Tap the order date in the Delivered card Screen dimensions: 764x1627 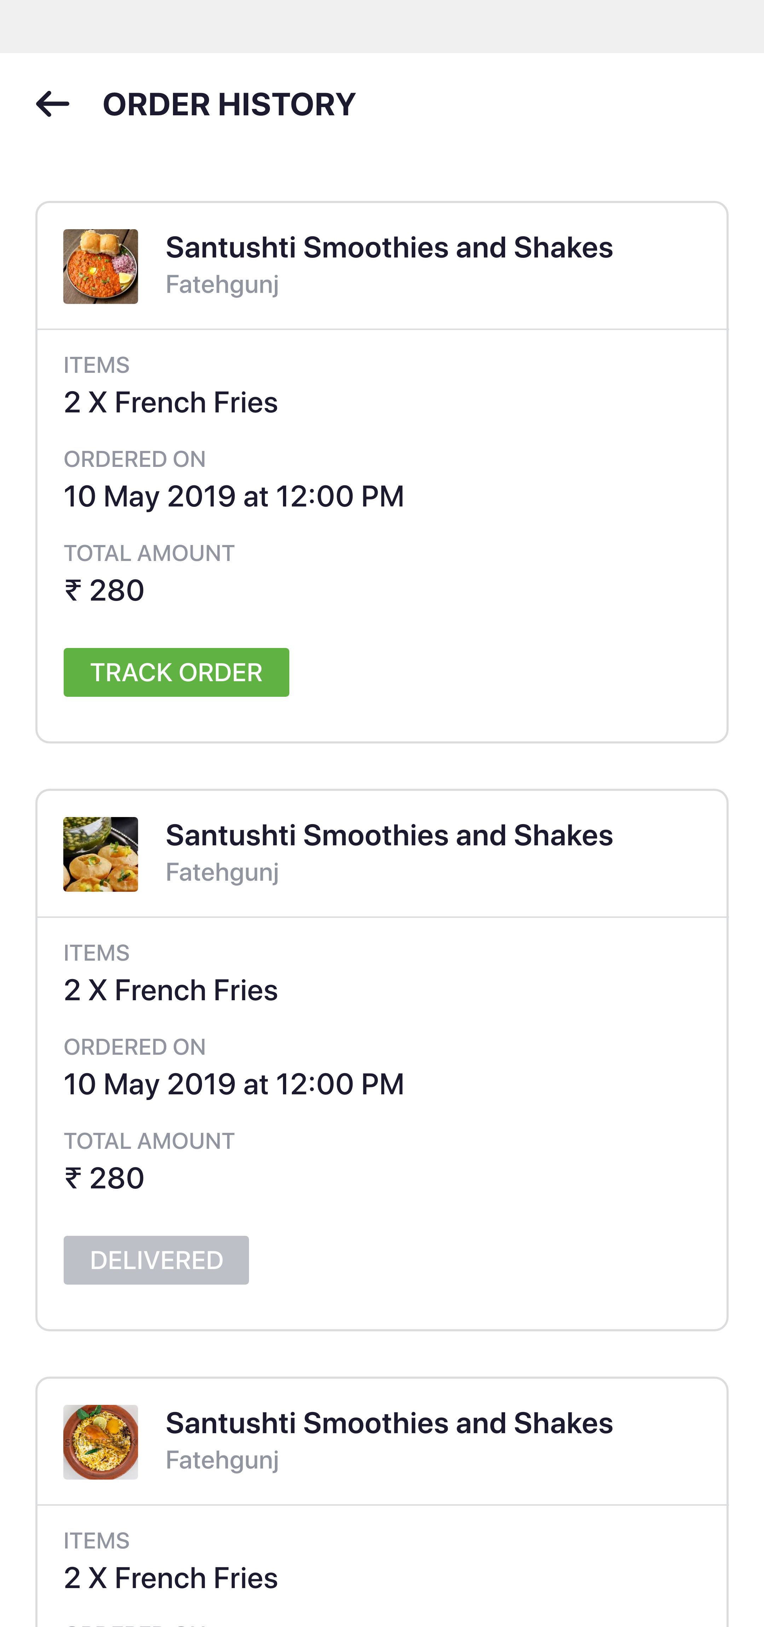tap(233, 1084)
